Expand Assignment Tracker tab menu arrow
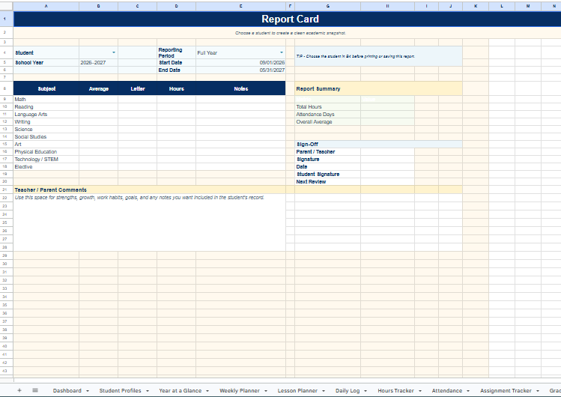 (537, 391)
